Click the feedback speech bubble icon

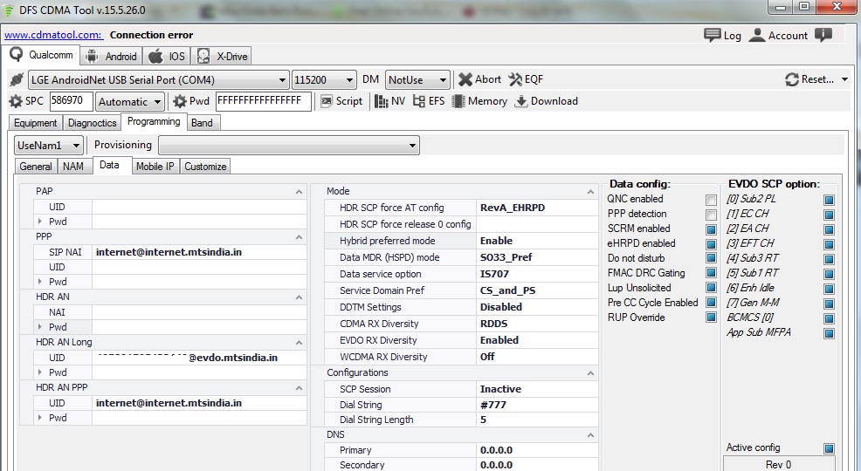click(x=823, y=36)
